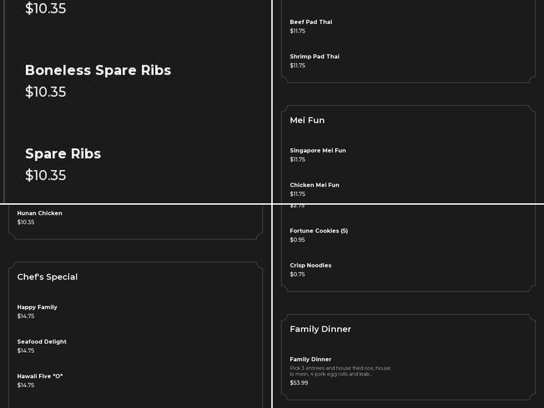Open the Hunan Chicken menu item

[x=39, y=214]
